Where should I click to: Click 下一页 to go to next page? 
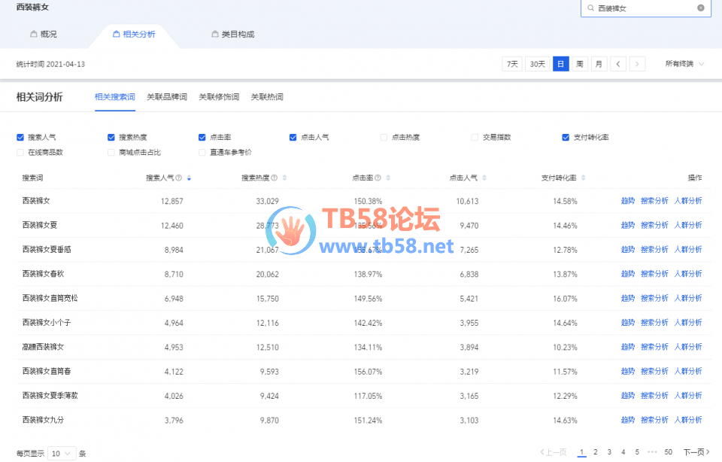pos(696,452)
